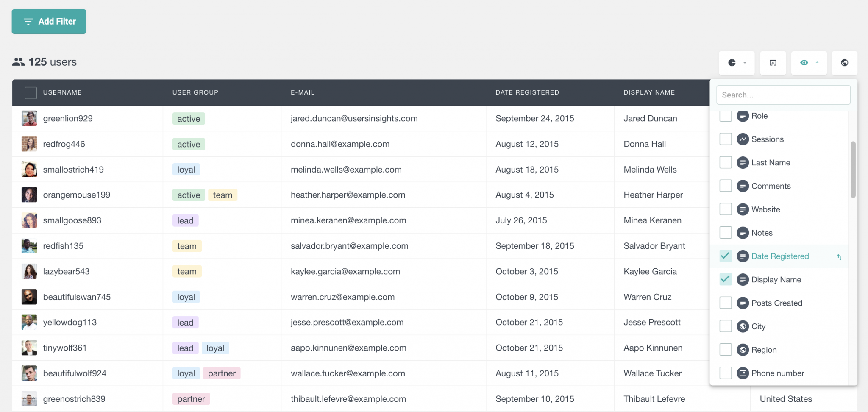Click the export users icon
This screenshot has height=412, width=868.
(x=773, y=63)
